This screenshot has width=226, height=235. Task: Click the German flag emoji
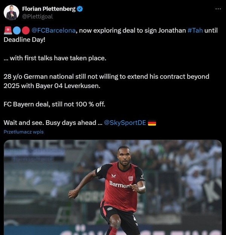tap(152, 123)
